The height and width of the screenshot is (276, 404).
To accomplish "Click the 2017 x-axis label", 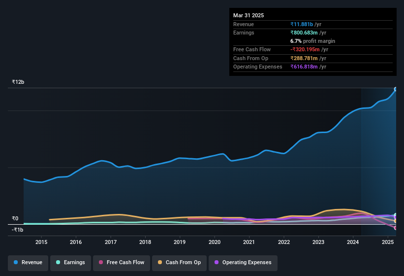I will [111, 242].
